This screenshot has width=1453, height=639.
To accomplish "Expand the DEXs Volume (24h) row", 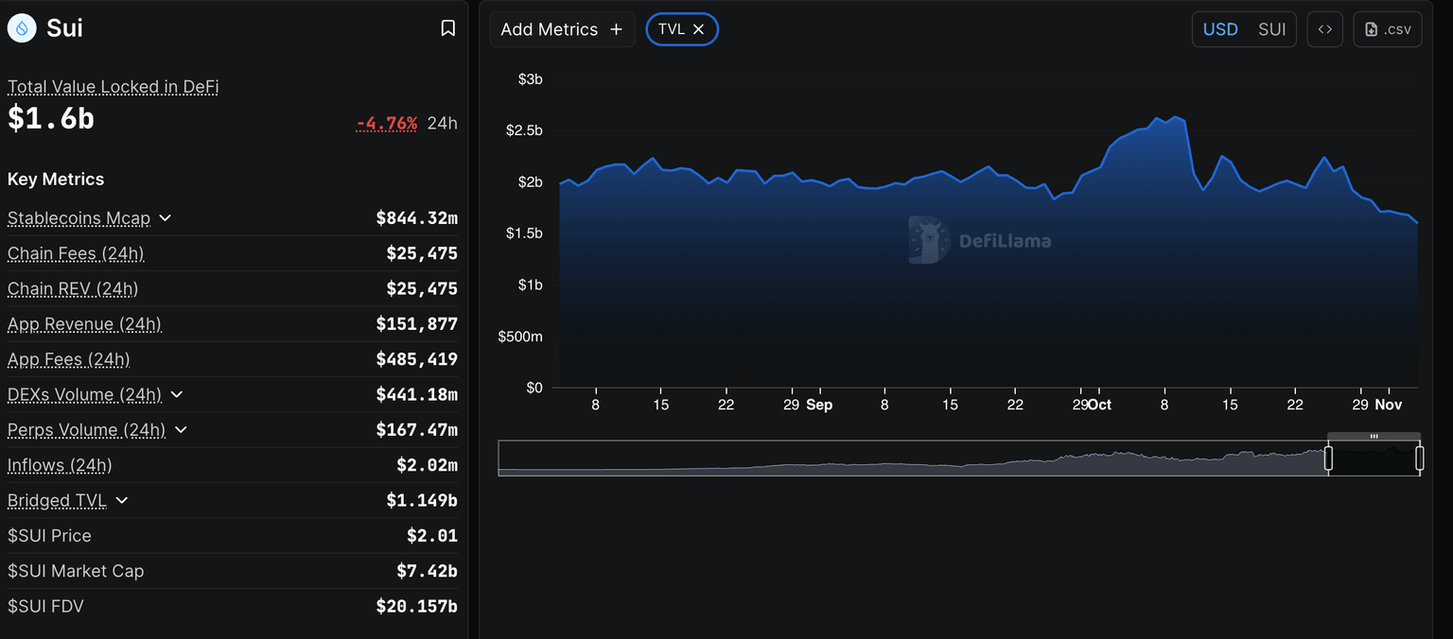I will pyautogui.click(x=177, y=394).
